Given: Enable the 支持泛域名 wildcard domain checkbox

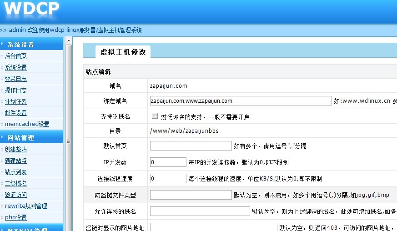Looking at the screenshot, I should click(155, 116).
